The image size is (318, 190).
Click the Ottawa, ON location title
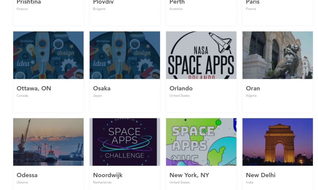coord(34,88)
